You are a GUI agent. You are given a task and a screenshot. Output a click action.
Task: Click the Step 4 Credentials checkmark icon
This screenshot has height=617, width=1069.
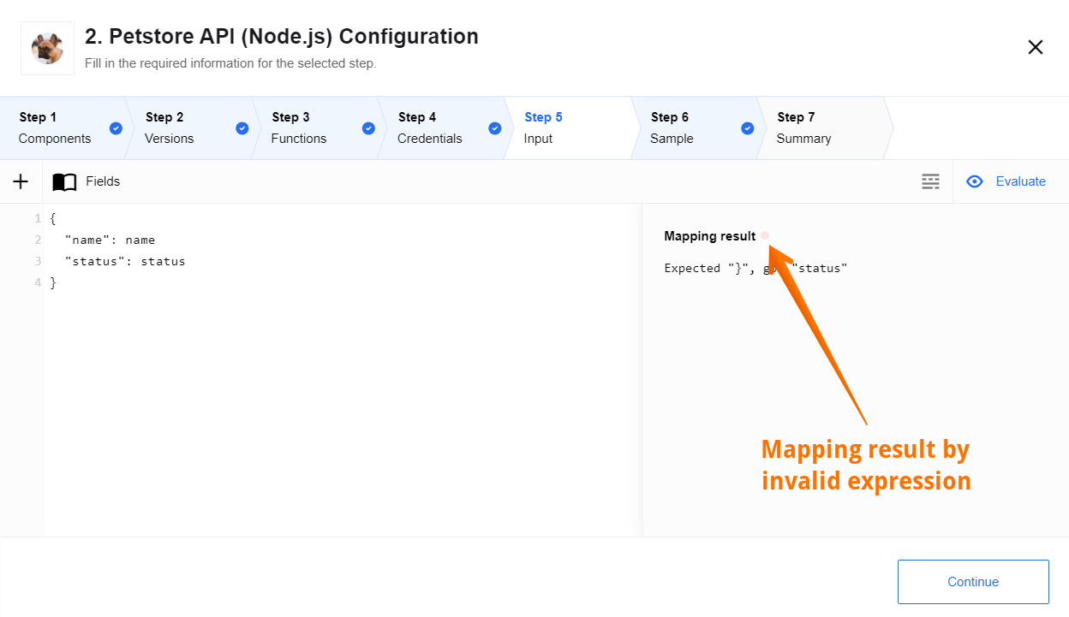(494, 128)
